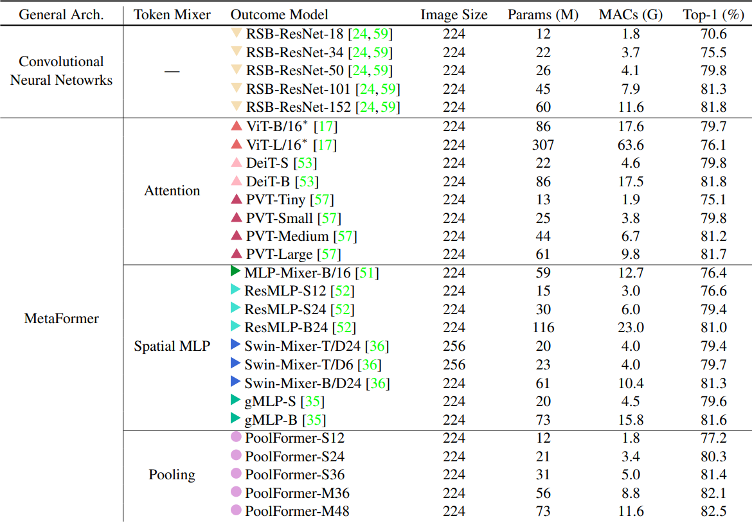
Task: Click the purple circle next to PoolFormer-S12
Action: (x=236, y=438)
